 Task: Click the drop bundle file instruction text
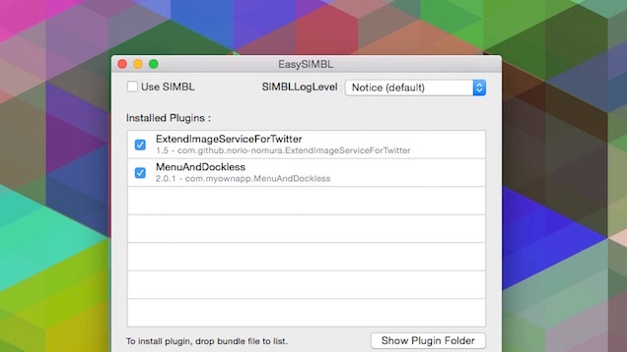tap(207, 341)
